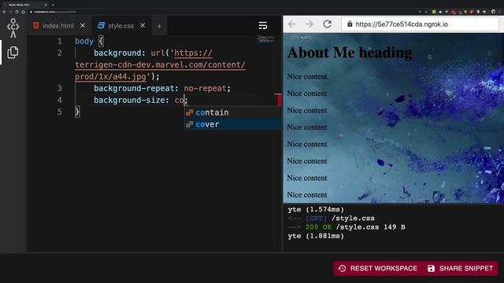Switch to the index.html tab
Screen dimensions: 504x283
57,26
